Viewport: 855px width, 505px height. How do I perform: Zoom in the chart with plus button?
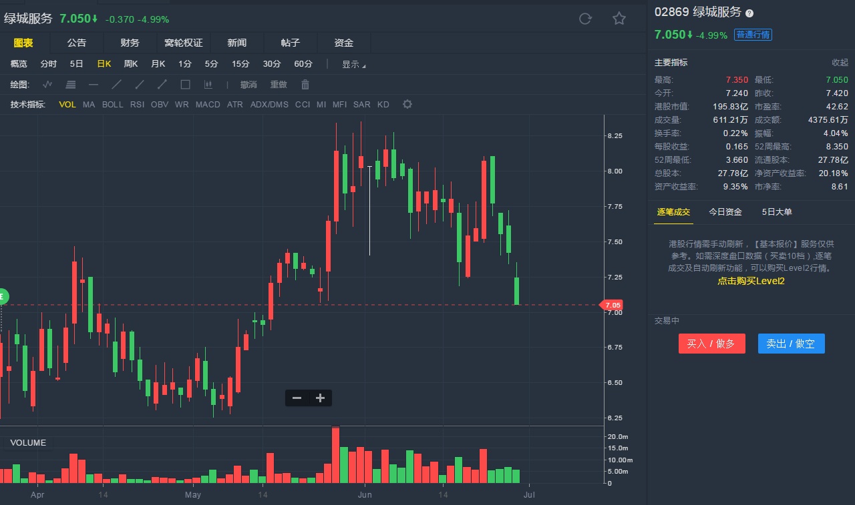click(320, 398)
